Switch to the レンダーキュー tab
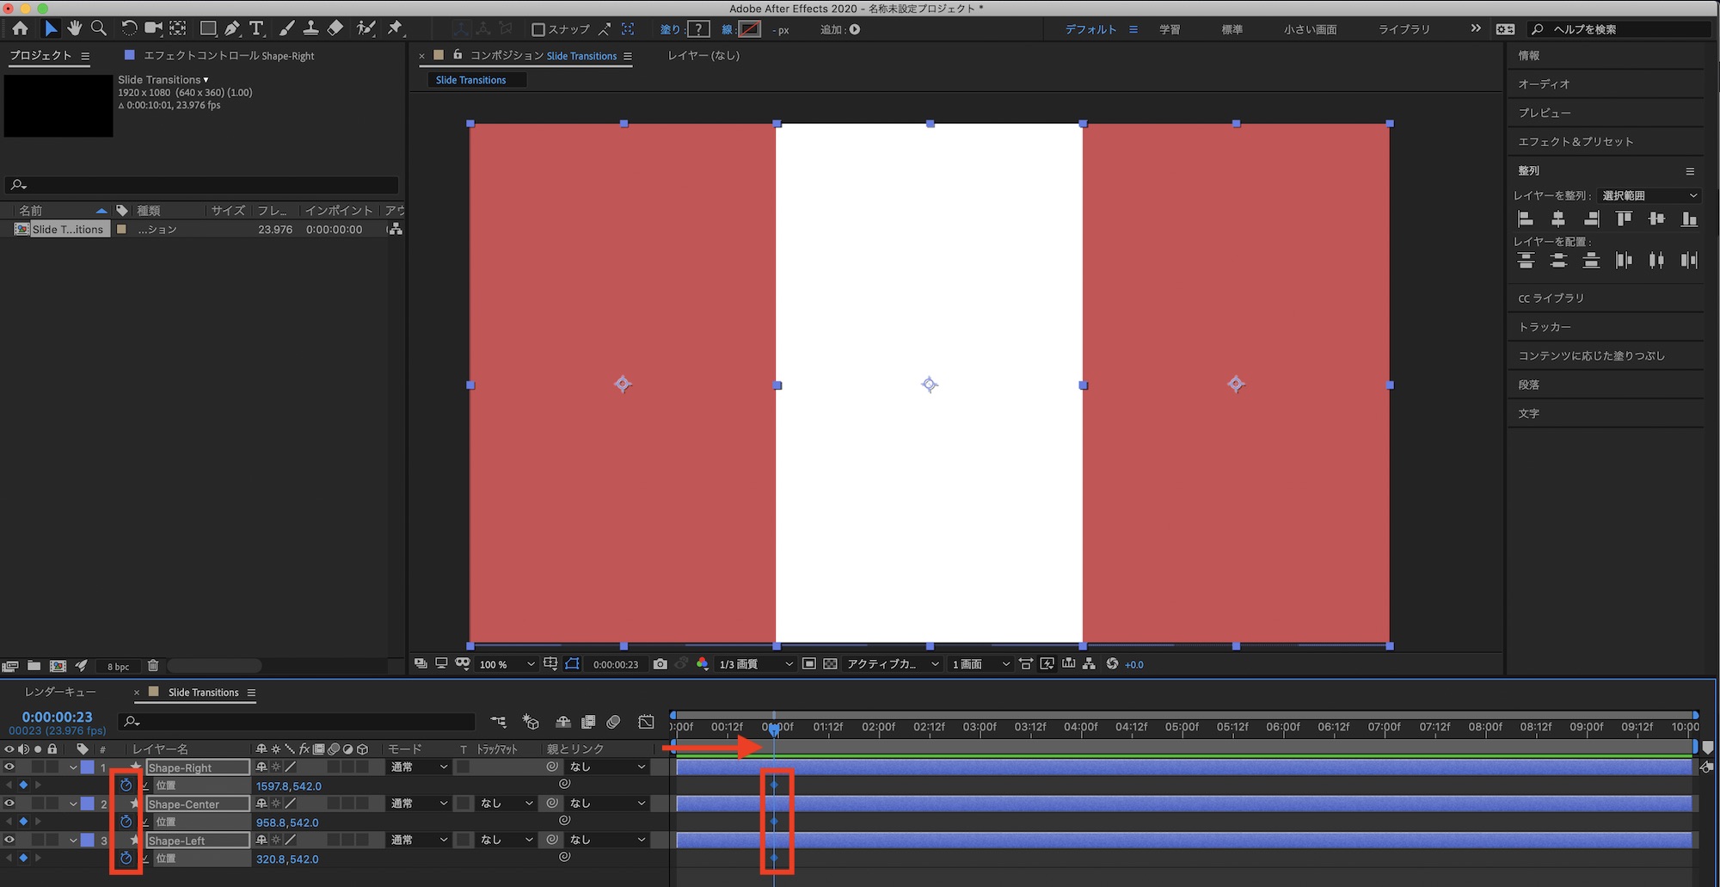1720x887 pixels. pyautogui.click(x=60, y=693)
